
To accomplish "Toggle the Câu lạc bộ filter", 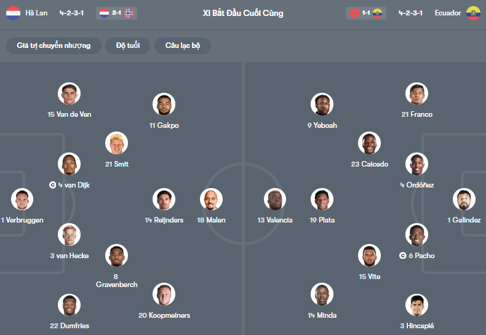I will (183, 45).
